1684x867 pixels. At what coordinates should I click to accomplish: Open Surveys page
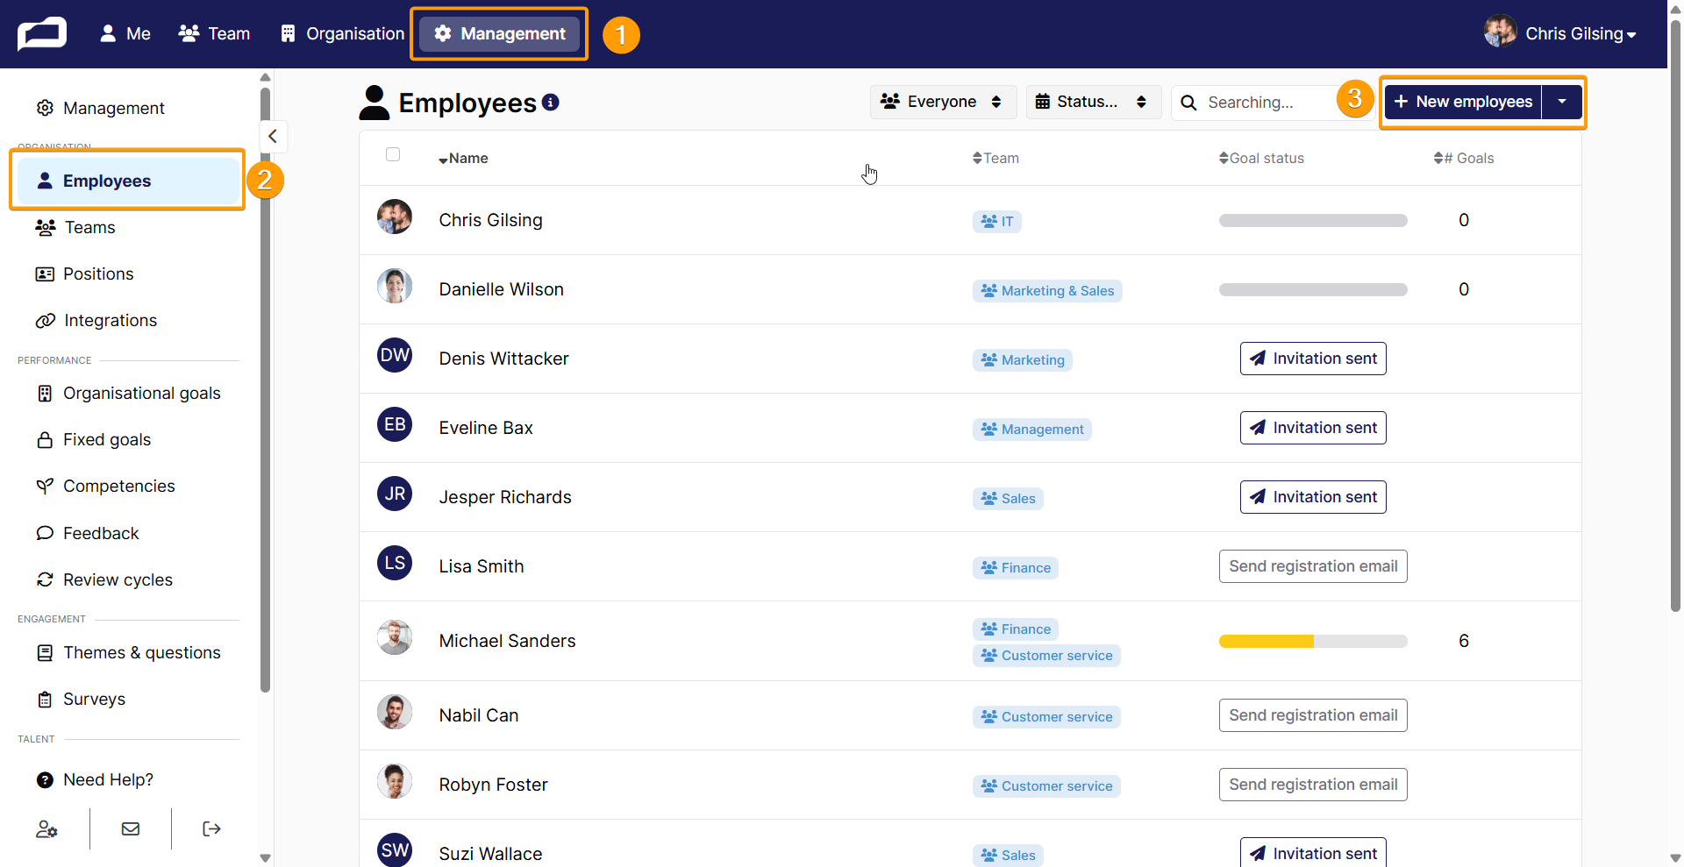[81, 699]
